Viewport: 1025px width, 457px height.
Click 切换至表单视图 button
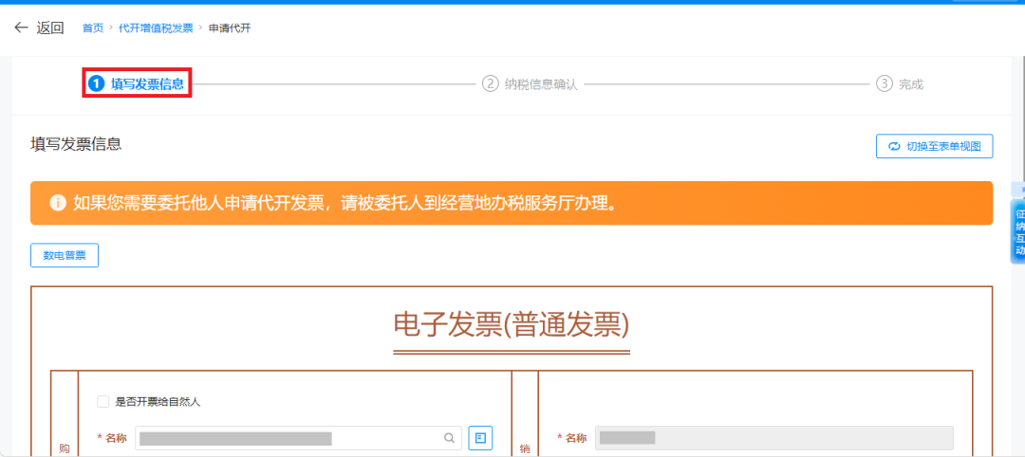934,146
